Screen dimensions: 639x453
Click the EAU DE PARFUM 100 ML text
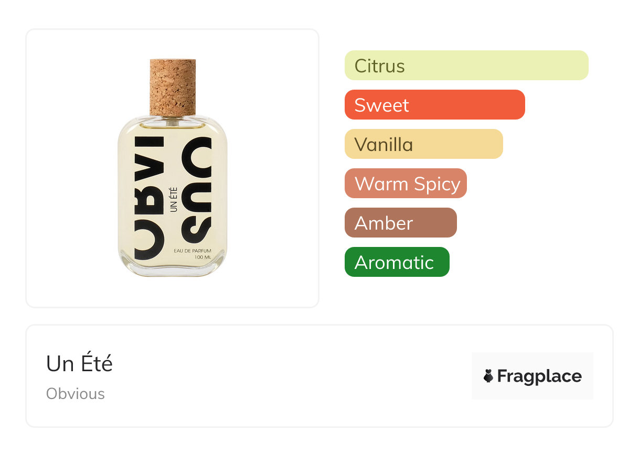coord(192,254)
